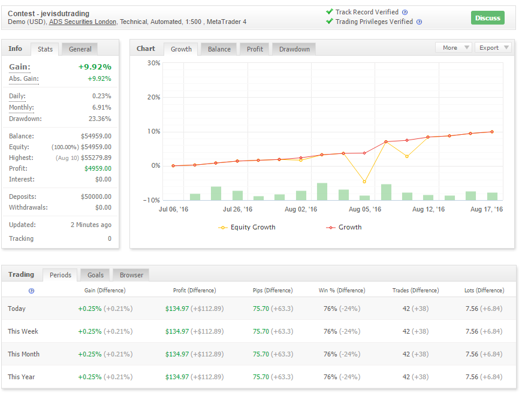
Task: Switch to the General tab in Info panel
Action: point(80,49)
